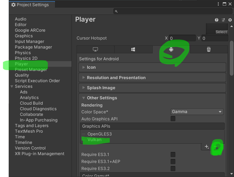Select Collaborate under Services
The width and height of the screenshot is (234, 177).
(31, 114)
